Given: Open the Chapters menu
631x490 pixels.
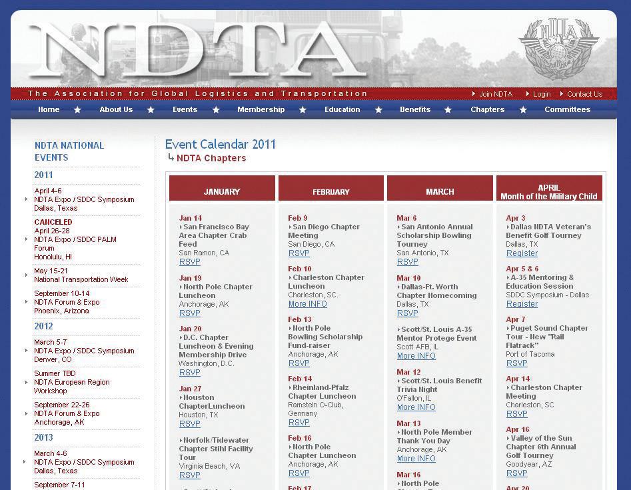Looking at the screenshot, I should click(x=487, y=109).
